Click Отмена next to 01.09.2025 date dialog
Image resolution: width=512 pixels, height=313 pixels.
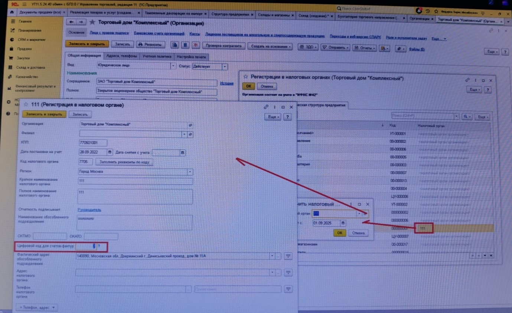point(358,233)
